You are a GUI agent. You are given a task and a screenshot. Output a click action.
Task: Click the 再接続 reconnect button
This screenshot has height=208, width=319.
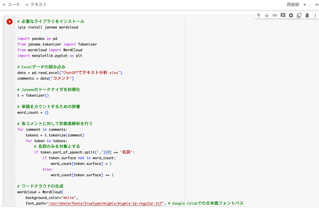click(293, 5)
